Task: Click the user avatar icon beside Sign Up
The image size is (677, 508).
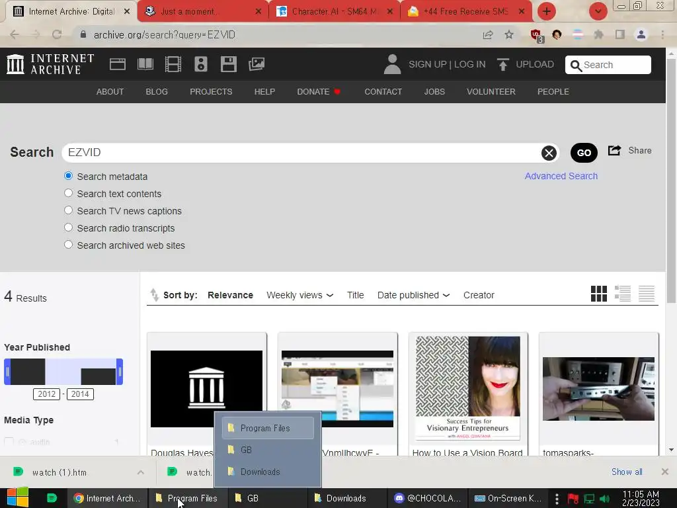Action: point(392,64)
